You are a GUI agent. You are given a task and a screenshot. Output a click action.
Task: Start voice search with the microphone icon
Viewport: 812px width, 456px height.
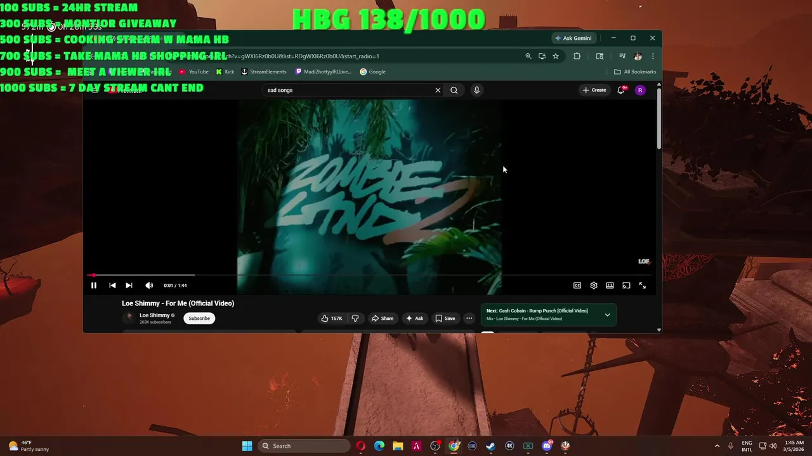click(476, 90)
